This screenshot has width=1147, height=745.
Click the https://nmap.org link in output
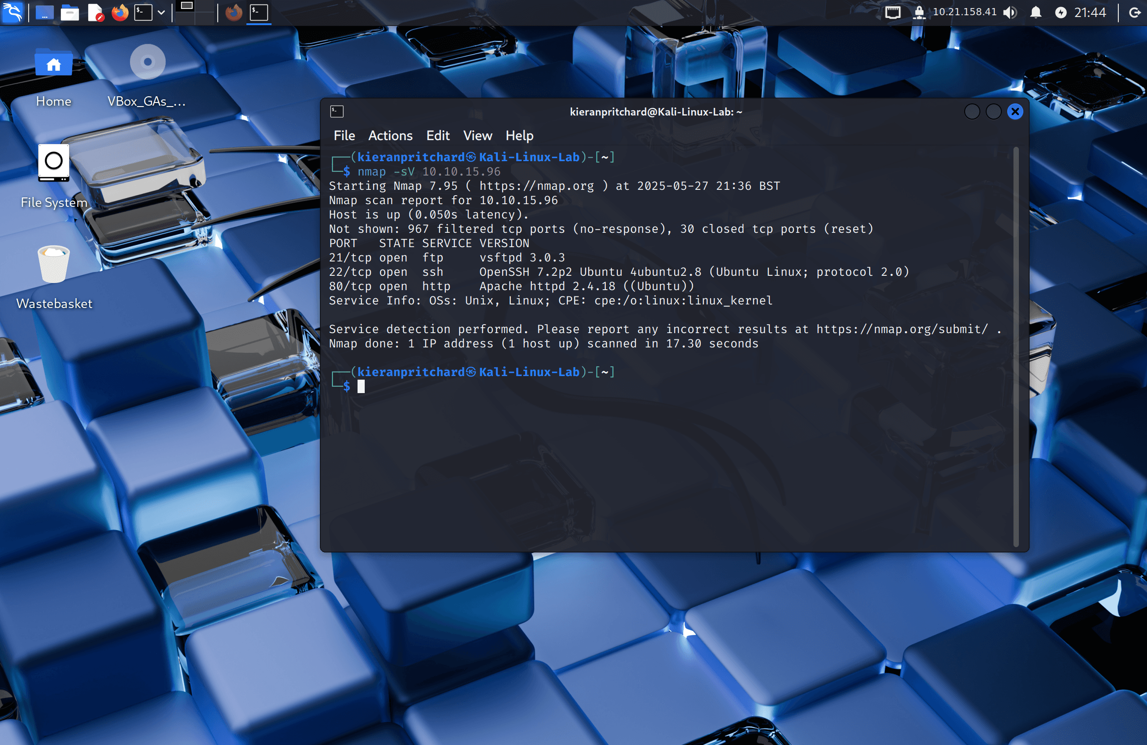point(536,186)
